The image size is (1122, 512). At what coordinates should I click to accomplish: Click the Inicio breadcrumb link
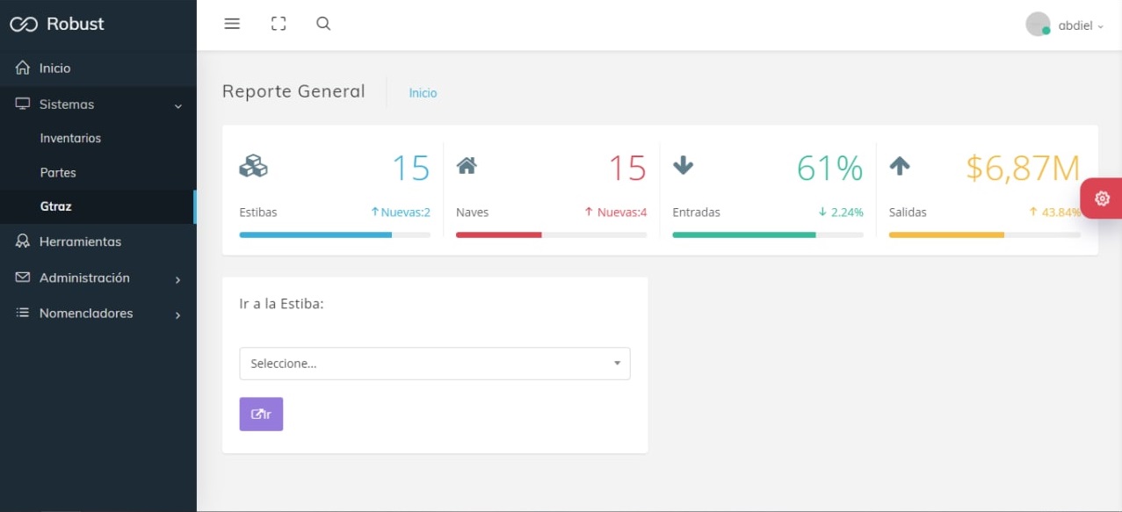423,93
